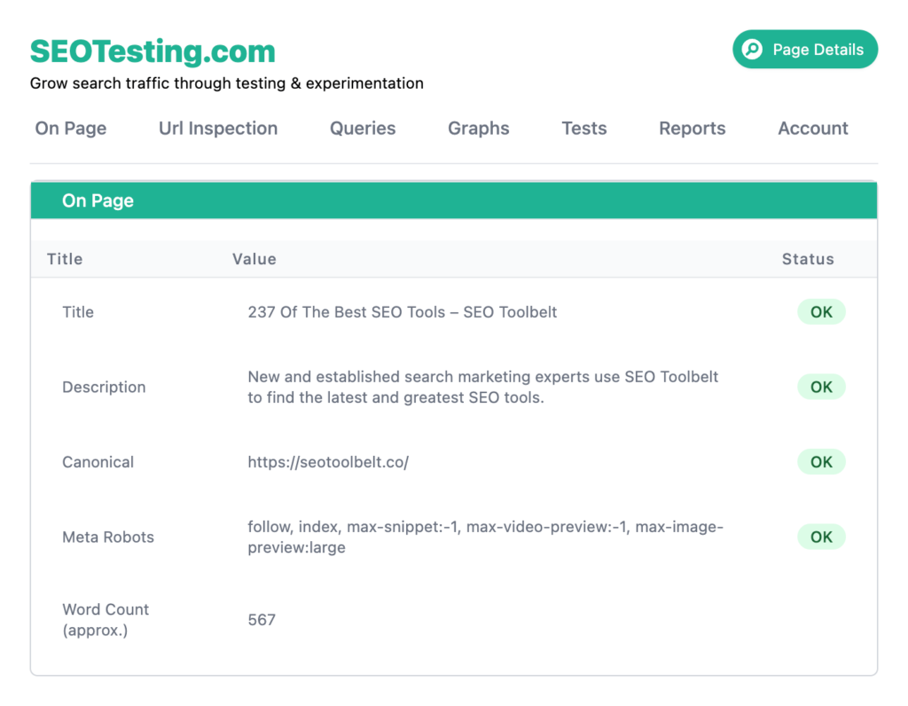Screen dimensions: 908x706
Task: Select the title value '237 Of The Best SEO Tools'
Action: tap(403, 312)
